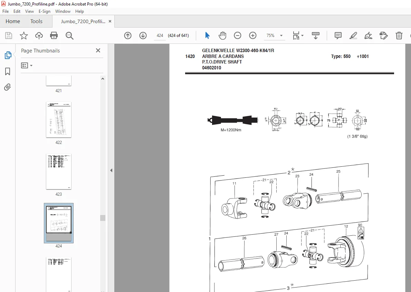Click the thumbnails panel scrollbar handle
The width and height of the screenshot is (411, 292).
pos(103,218)
